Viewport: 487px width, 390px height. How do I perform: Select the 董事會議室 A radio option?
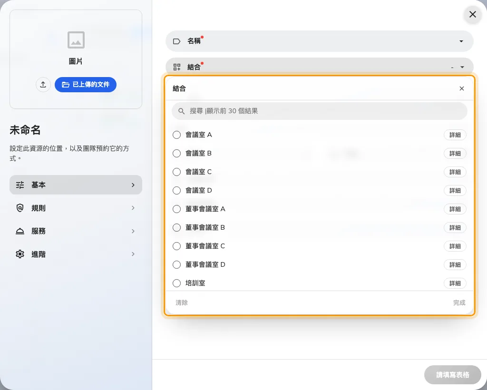tap(177, 209)
